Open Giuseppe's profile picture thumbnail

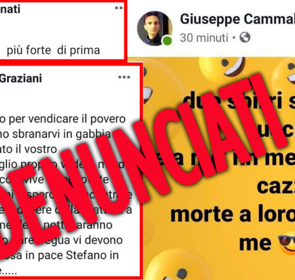155,28
